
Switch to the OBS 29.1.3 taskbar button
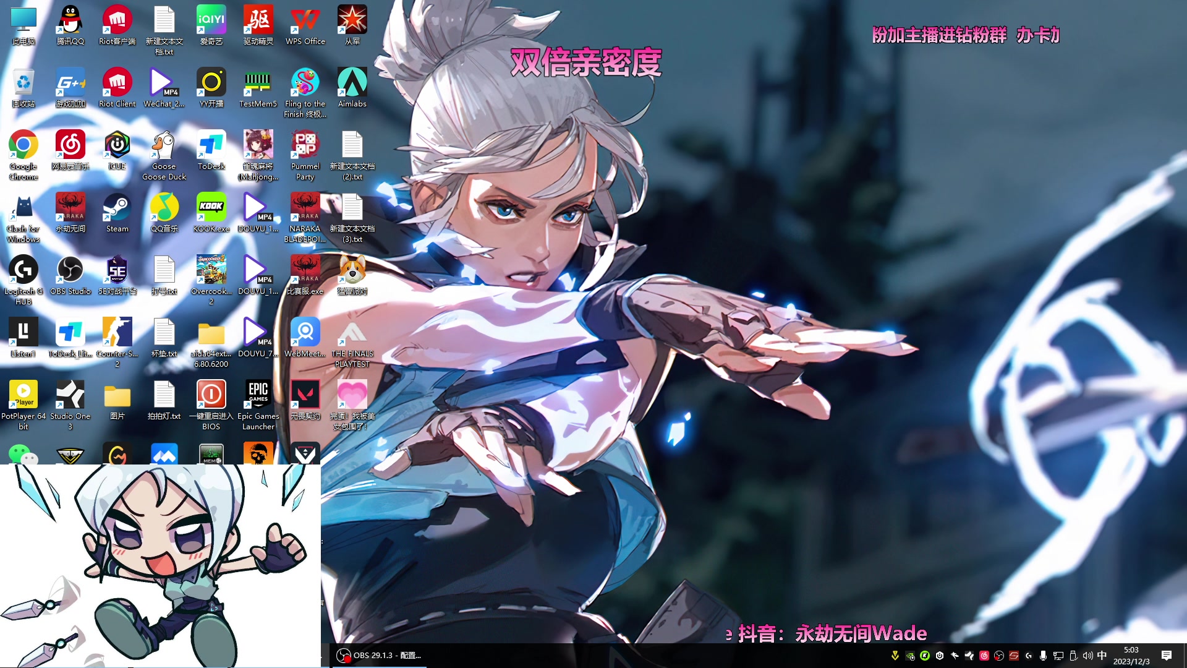(380, 655)
